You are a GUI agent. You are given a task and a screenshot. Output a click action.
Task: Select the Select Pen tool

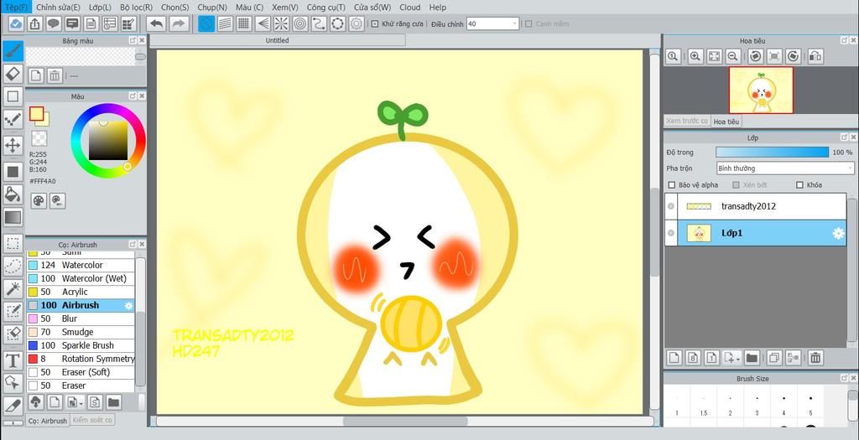pos(13,312)
